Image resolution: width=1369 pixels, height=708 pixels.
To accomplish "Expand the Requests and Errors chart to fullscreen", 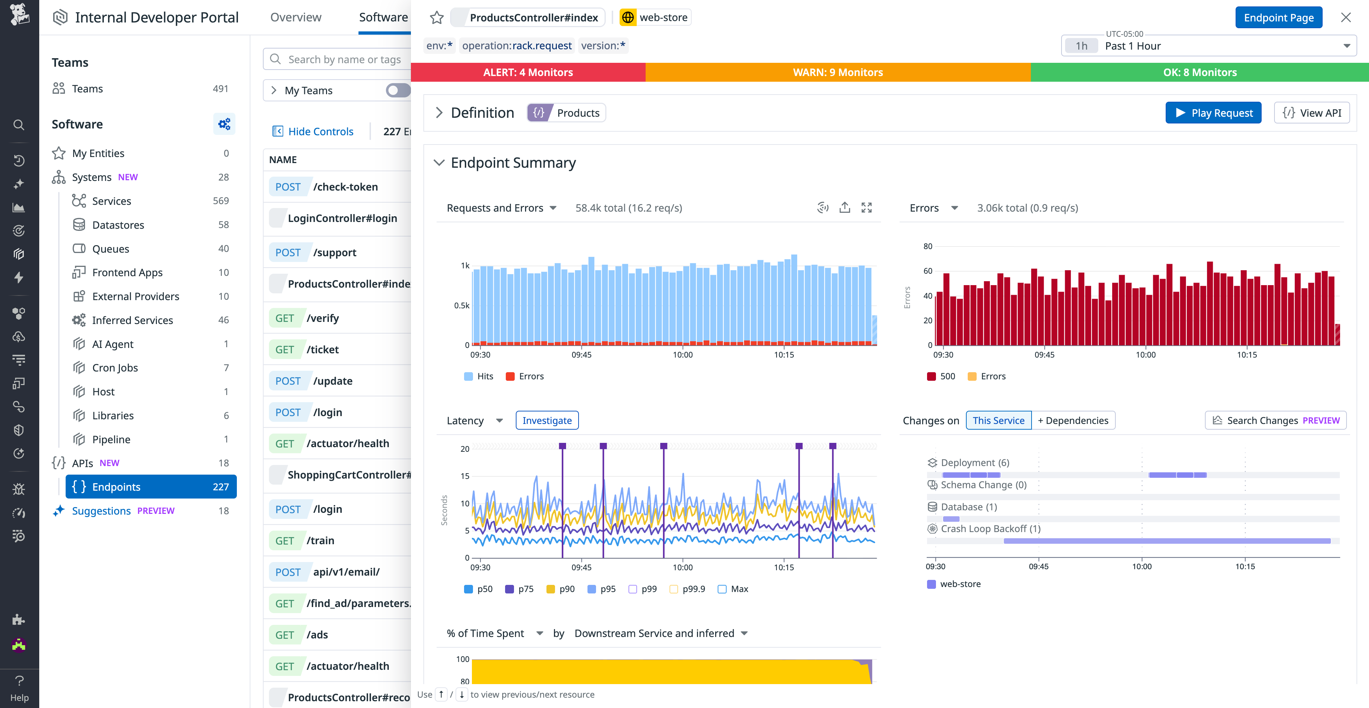I will (867, 207).
